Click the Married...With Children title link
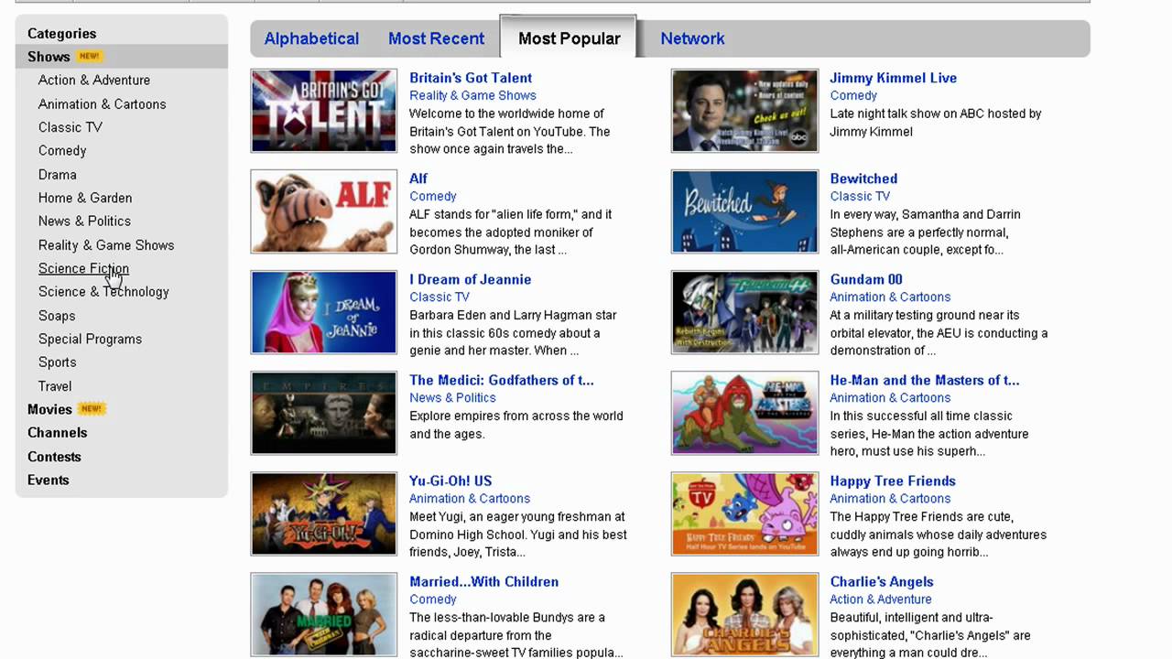Viewport: 1172px width, 659px height. point(483,581)
